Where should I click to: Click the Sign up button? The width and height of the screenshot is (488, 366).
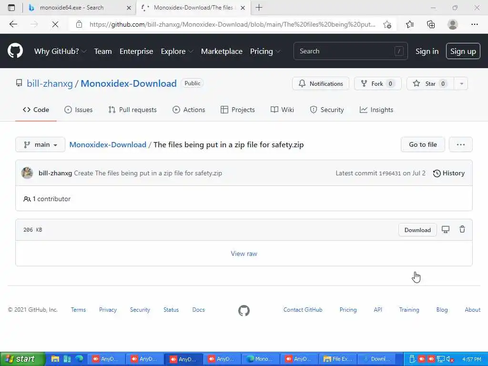coord(463,51)
